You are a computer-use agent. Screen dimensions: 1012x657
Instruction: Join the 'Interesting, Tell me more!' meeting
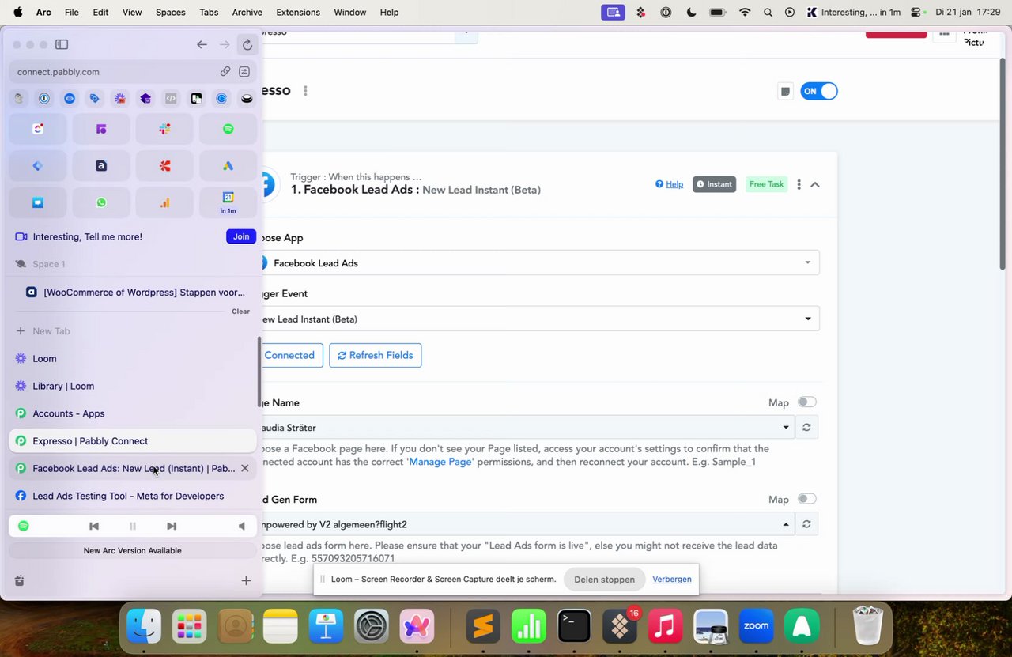241,236
